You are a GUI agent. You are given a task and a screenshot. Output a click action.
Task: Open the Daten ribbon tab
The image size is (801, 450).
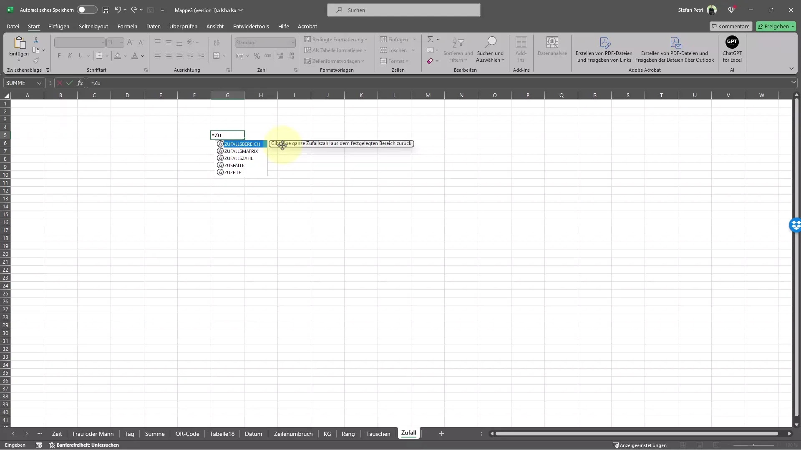(153, 26)
